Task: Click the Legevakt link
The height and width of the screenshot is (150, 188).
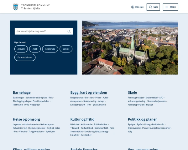Action: (17, 124)
